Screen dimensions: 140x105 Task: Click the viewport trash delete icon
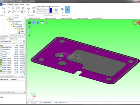tap(29, 27)
